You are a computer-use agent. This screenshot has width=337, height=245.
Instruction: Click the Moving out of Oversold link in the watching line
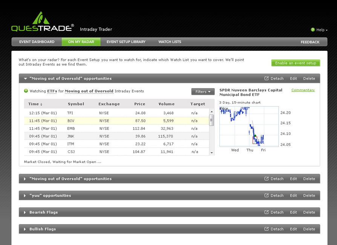[x=89, y=91]
